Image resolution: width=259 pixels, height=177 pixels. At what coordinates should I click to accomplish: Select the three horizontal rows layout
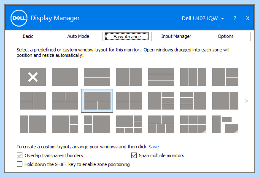(x=161, y=77)
